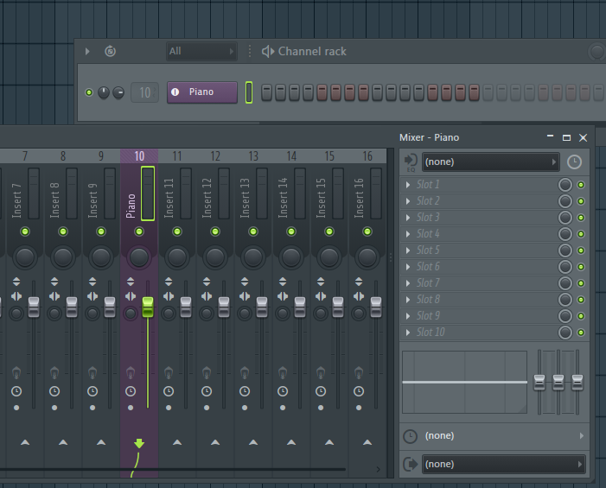Open Piano track latency clock icon

click(131, 391)
